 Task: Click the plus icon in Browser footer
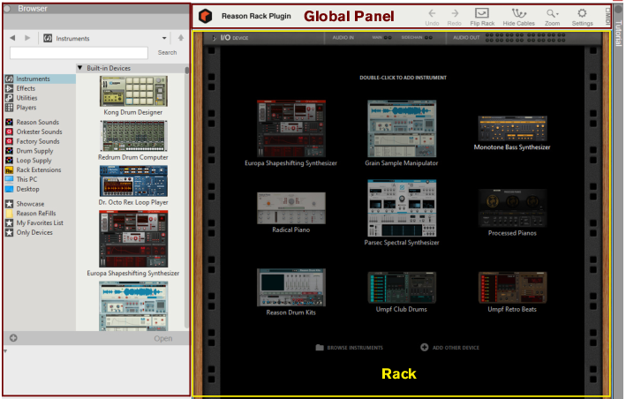pyautogui.click(x=13, y=338)
